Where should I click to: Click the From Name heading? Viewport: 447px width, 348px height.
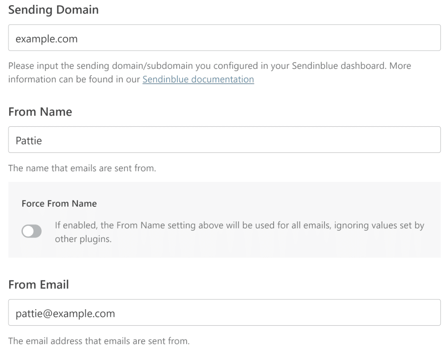pyautogui.click(x=40, y=112)
